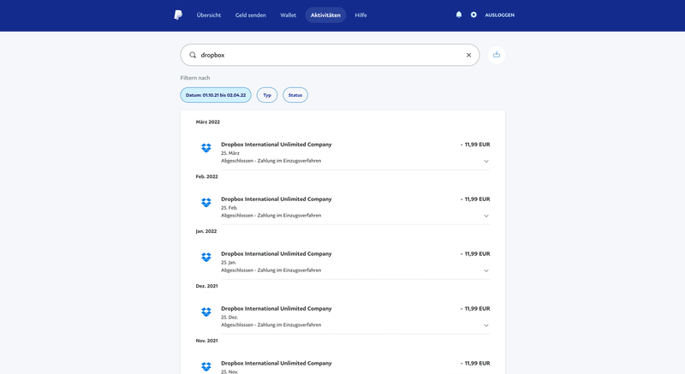This screenshot has height=374, width=685.
Task: Click the 11,99 EUR amount for November
Action: coord(475,363)
